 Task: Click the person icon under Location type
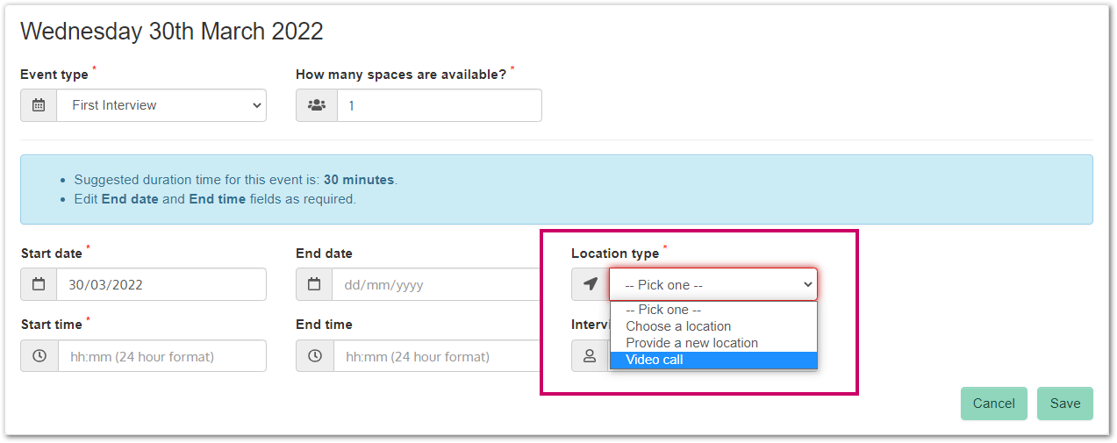(x=590, y=356)
